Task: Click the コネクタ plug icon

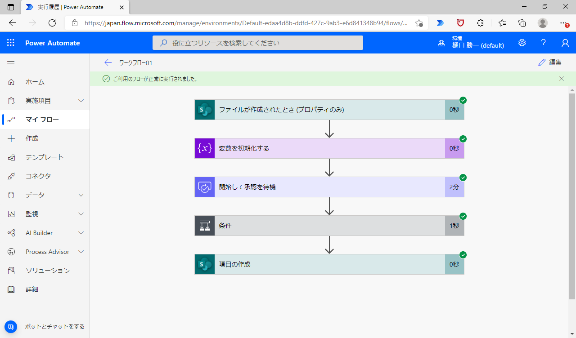Action: click(x=11, y=176)
